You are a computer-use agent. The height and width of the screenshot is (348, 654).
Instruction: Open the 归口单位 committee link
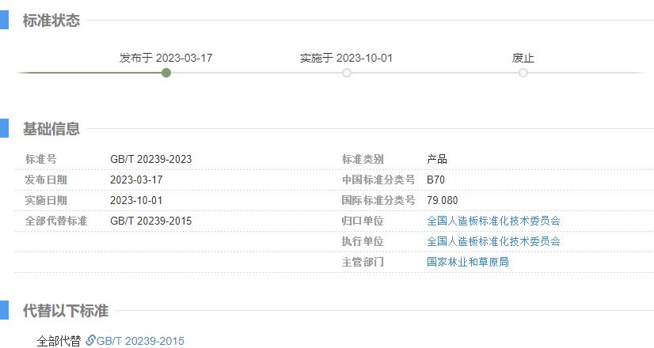(493, 221)
